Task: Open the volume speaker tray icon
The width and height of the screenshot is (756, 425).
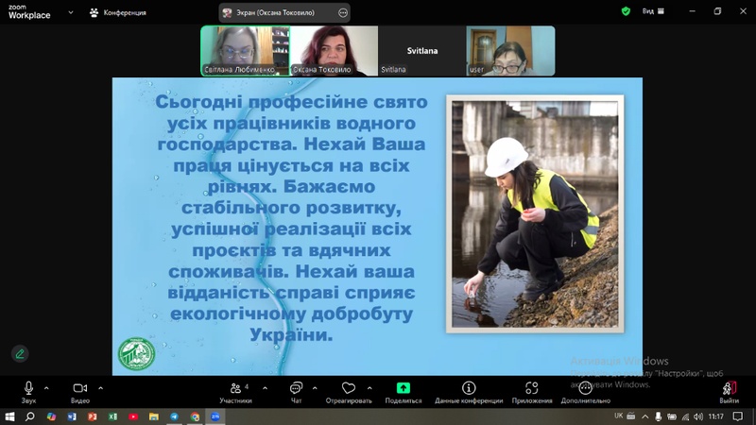Action: [698, 416]
